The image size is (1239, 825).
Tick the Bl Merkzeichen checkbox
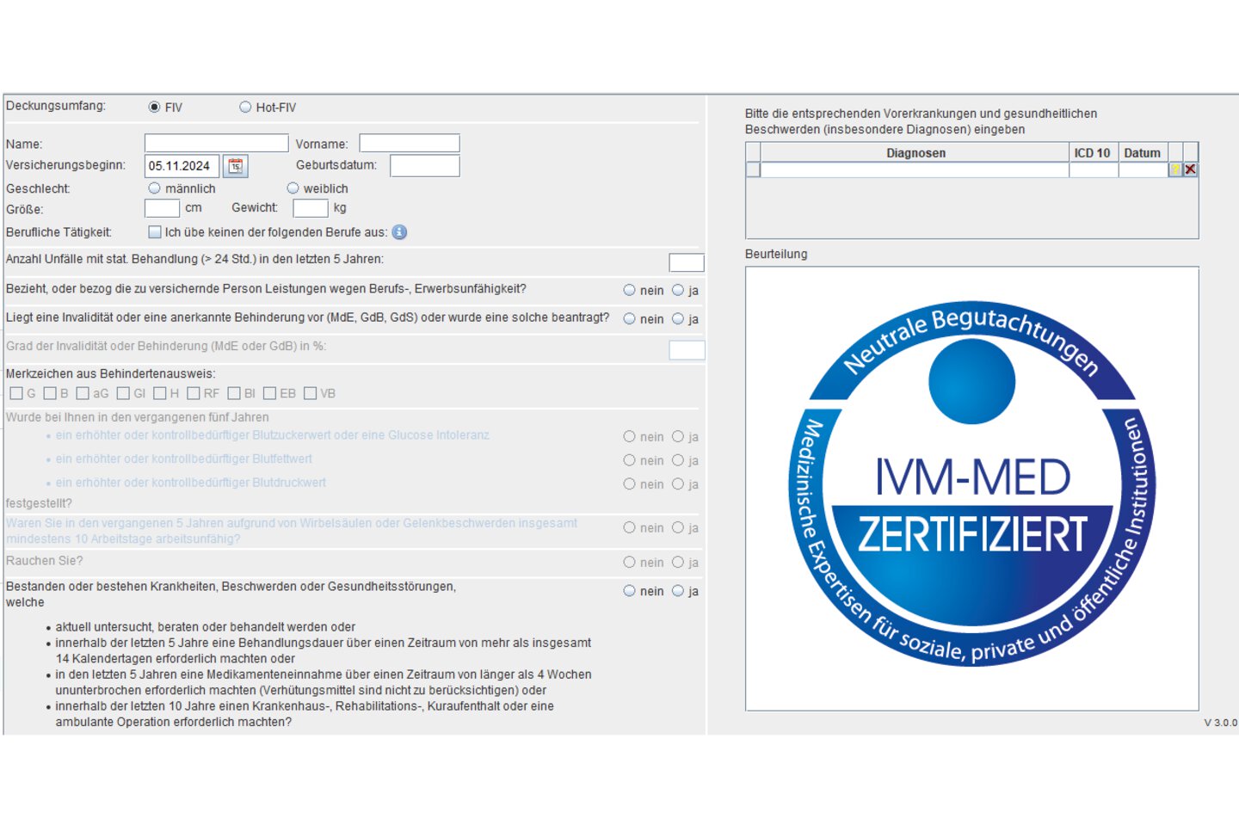(x=234, y=394)
